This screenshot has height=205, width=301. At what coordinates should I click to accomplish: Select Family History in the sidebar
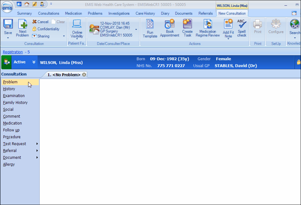(x=20, y=103)
